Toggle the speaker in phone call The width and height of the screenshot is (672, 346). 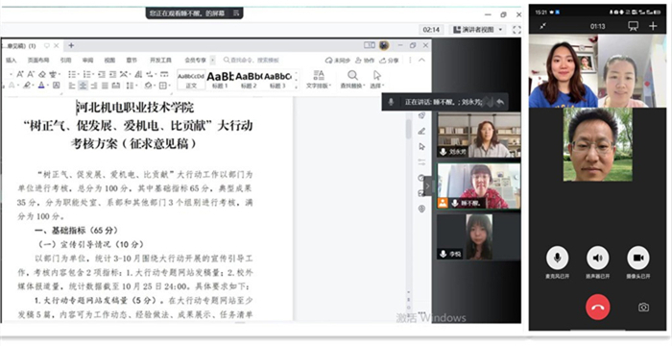coord(597,258)
